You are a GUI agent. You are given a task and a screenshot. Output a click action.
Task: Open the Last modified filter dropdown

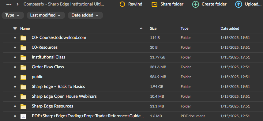click(46, 15)
